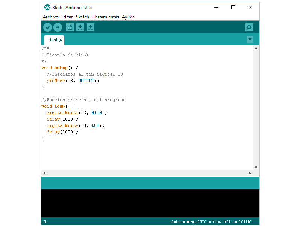The image size is (301, 226).
Task: Click the horizontal scroll right arrow
Action: tap(250, 173)
